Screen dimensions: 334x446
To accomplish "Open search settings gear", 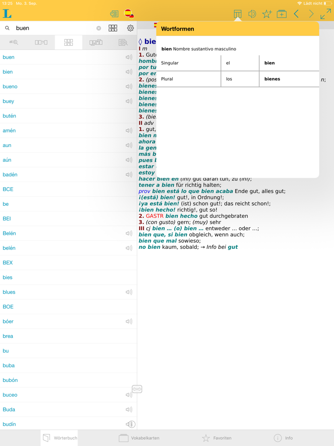I will pyautogui.click(x=130, y=28).
